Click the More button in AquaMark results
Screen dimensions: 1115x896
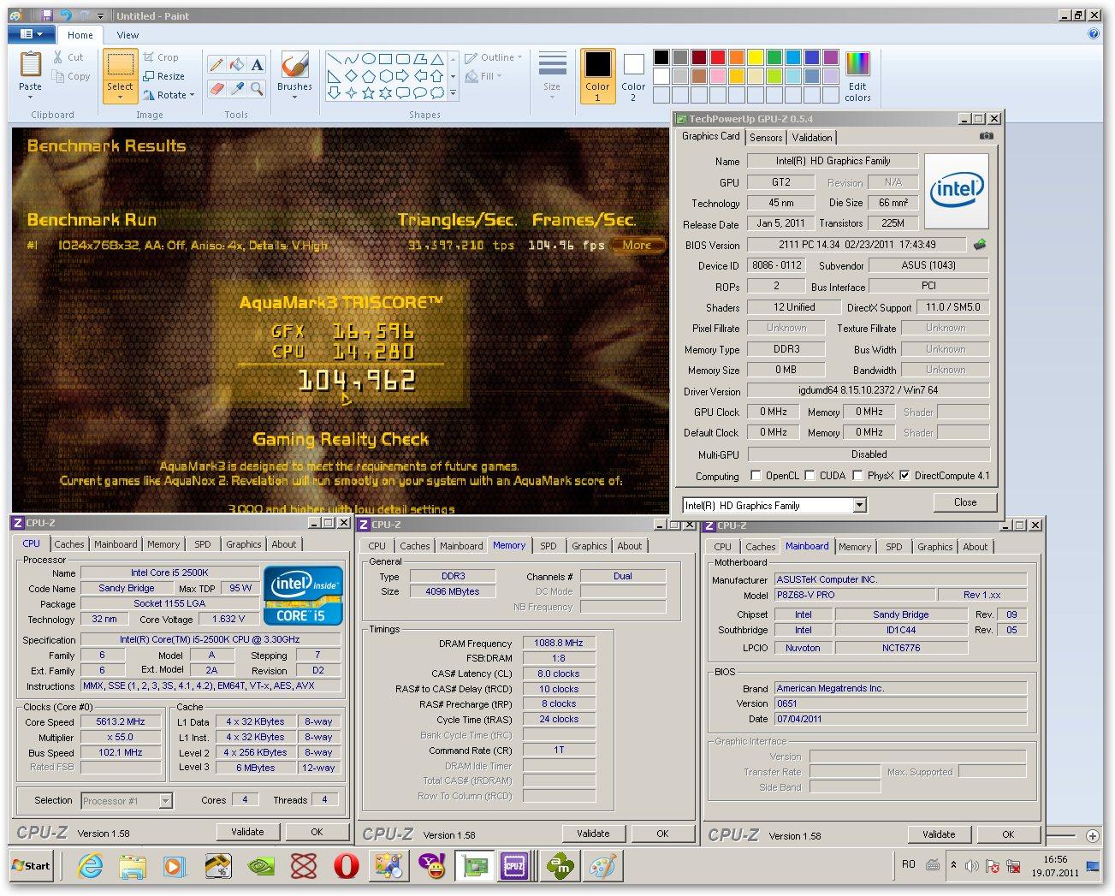[637, 245]
